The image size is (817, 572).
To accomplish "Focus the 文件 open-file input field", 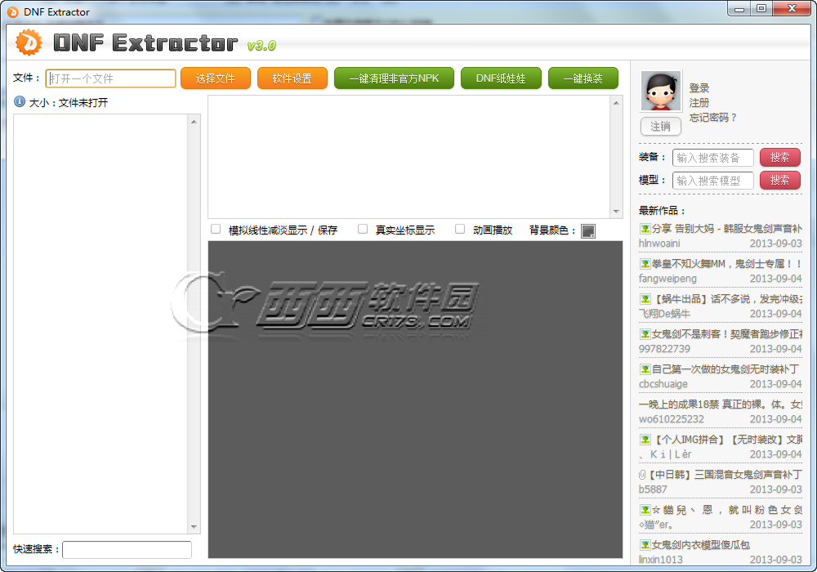I will tap(110, 78).
